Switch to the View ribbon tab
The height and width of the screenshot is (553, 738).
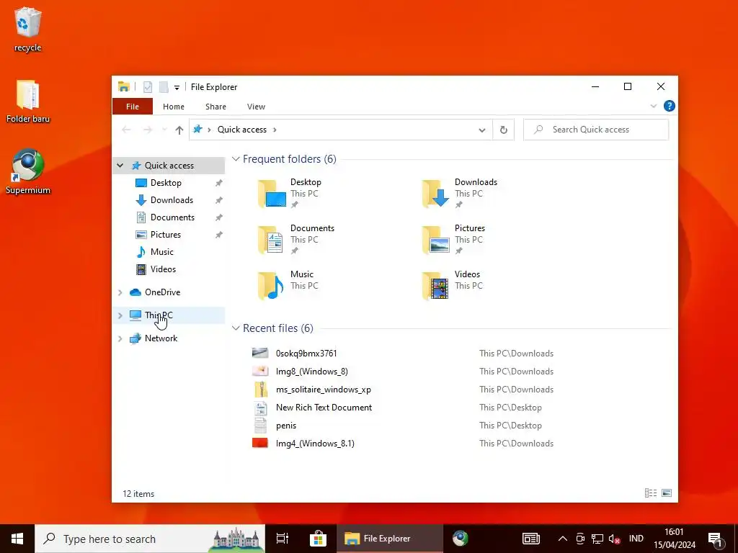coord(256,107)
